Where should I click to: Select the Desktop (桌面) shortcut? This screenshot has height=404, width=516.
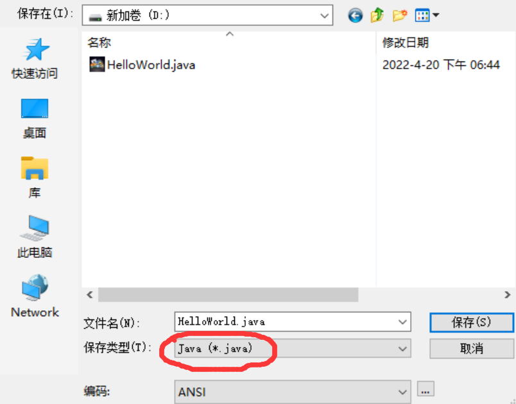[x=35, y=119]
